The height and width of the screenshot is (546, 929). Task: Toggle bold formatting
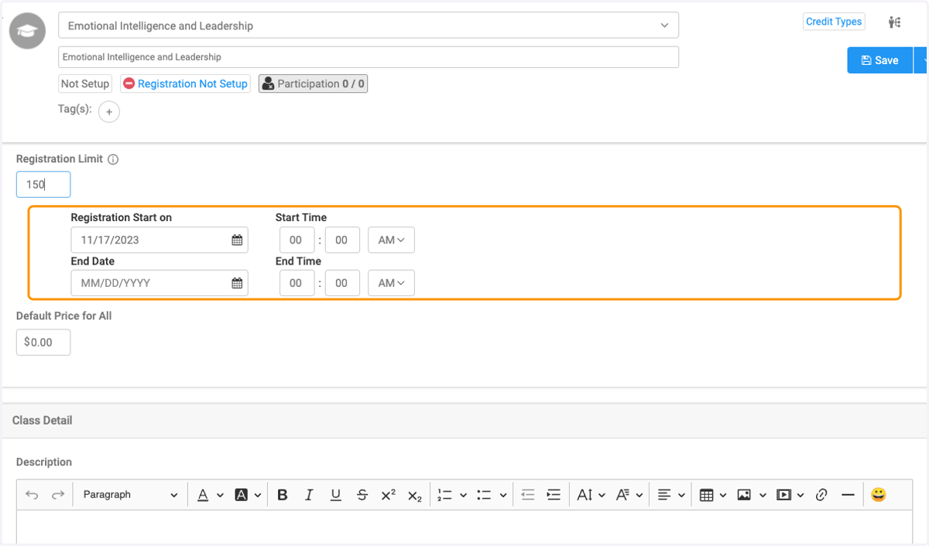point(283,495)
